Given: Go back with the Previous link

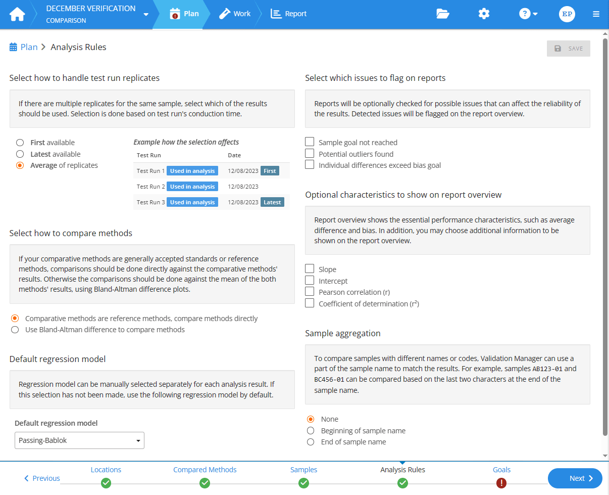Looking at the screenshot, I should tap(42, 478).
